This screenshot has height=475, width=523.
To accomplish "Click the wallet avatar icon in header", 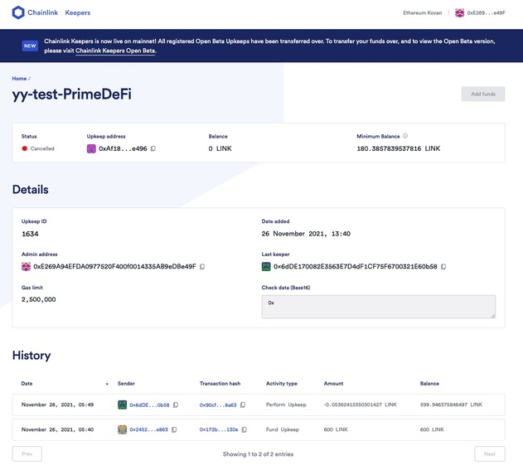I will tap(460, 13).
